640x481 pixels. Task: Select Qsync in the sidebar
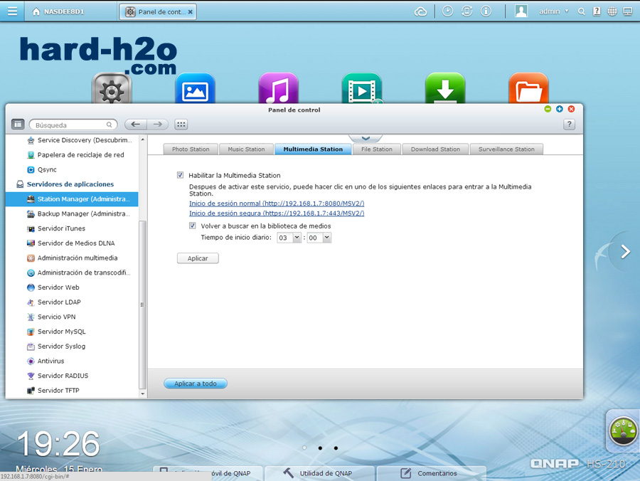(72, 169)
